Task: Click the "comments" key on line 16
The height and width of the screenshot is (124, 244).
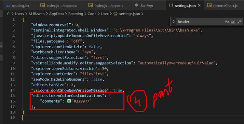Action: (51, 101)
